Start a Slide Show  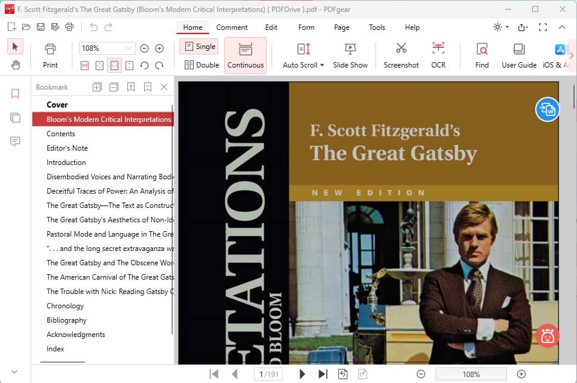pyautogui.click(x=350, y=56)
